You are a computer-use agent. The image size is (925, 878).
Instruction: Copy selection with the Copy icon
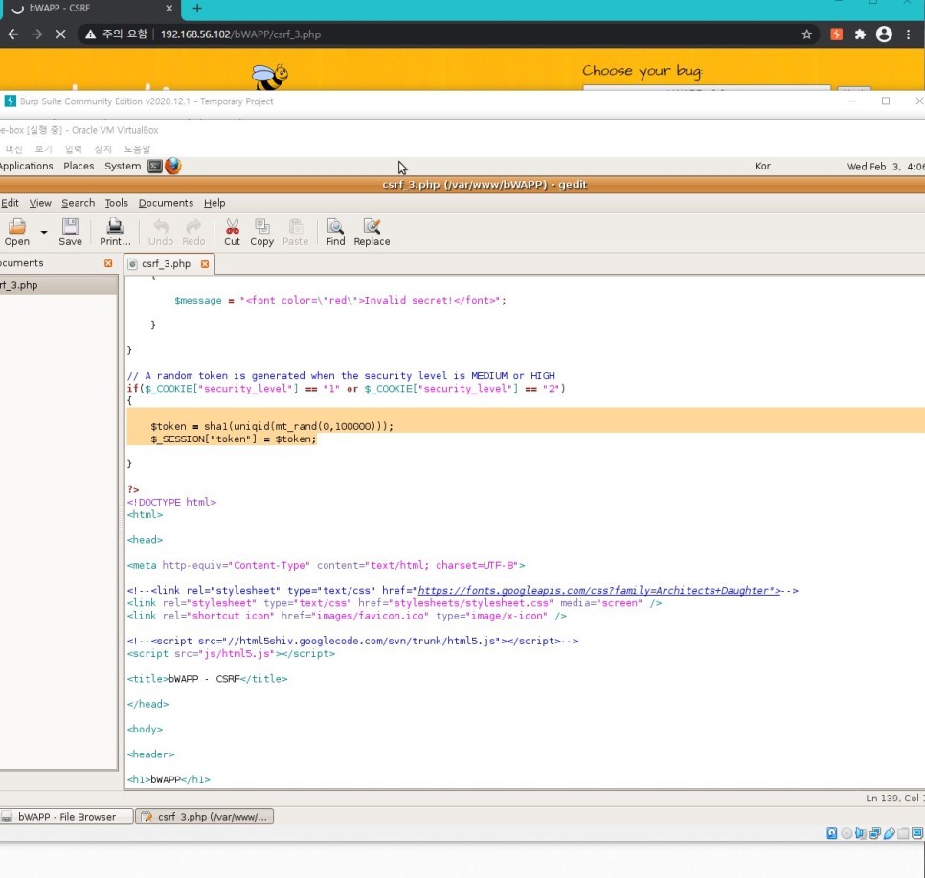pyautogui.click(x=262, y=232)
